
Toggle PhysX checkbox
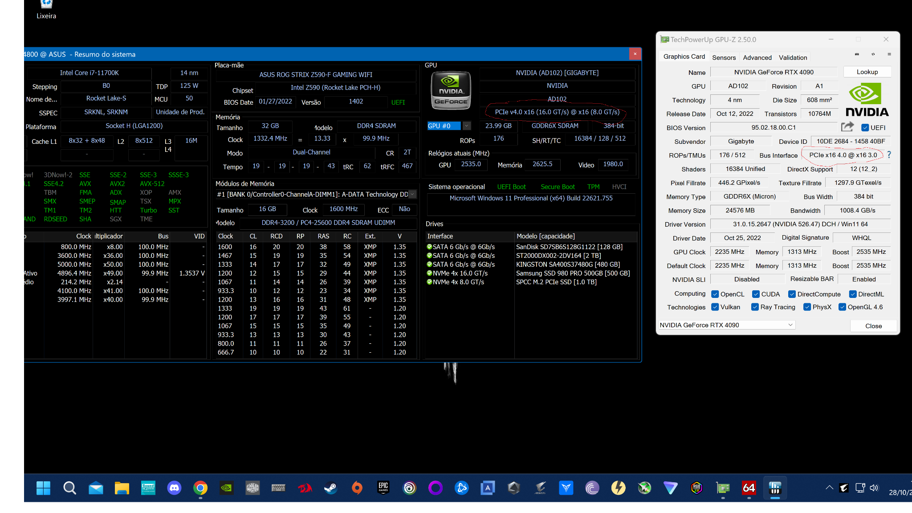tap(807, 307)
